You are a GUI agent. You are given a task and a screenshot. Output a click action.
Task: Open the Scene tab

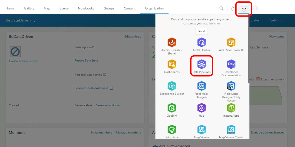(x=64, y=8)
